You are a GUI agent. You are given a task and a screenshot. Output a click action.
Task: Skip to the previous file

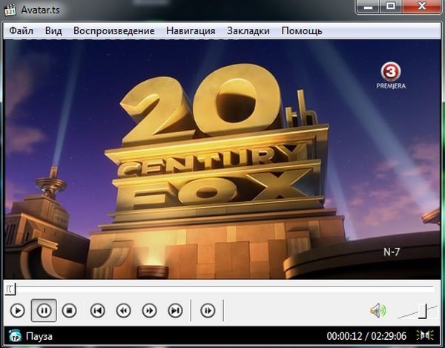(98, 311)
